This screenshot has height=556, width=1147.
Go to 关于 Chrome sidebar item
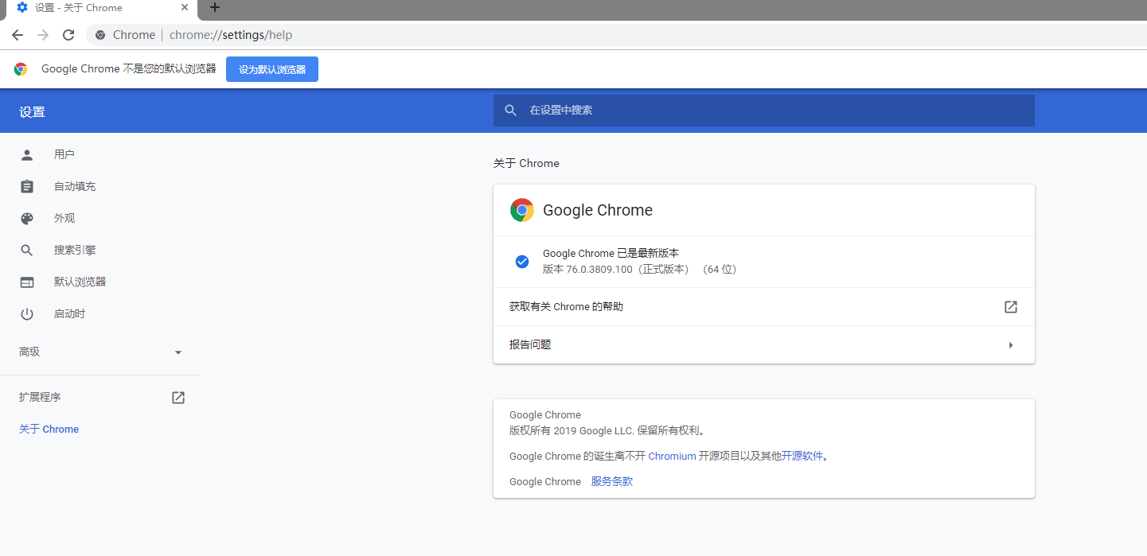click(49, 430)
